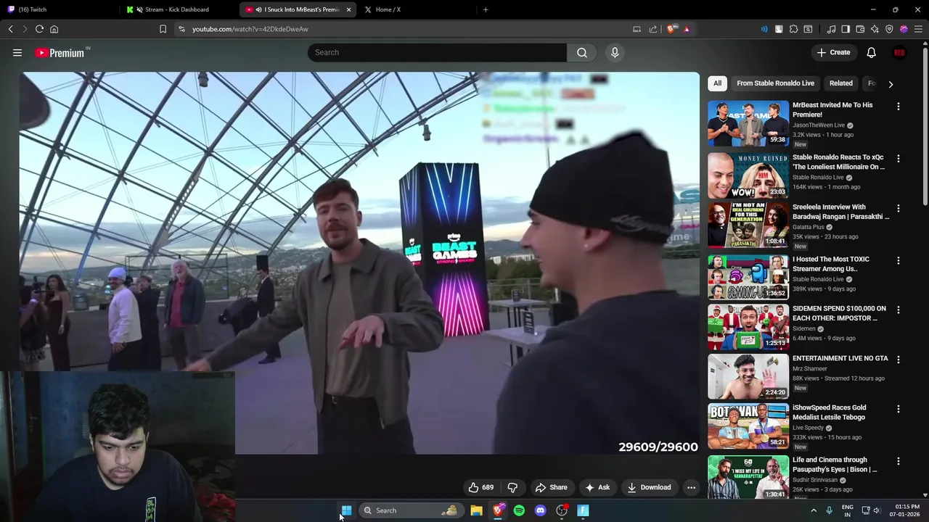
Task: Open the browser home page
Action: point(54,29)
